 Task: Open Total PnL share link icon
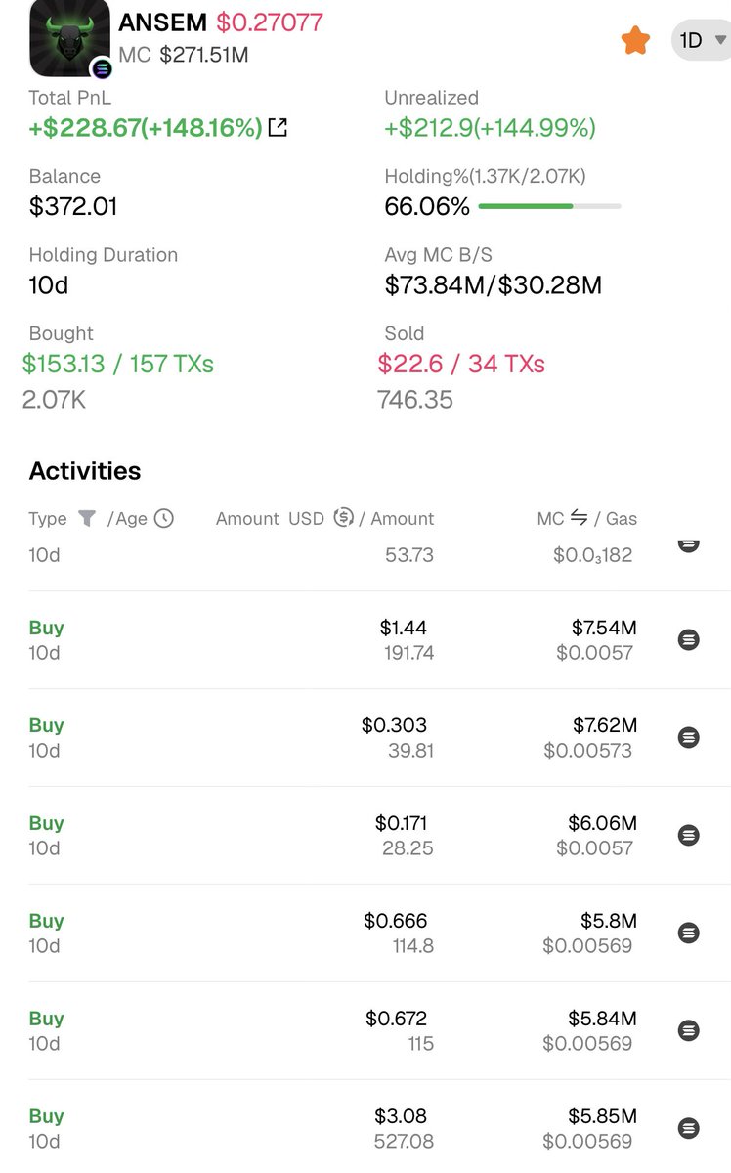point(278,127)
